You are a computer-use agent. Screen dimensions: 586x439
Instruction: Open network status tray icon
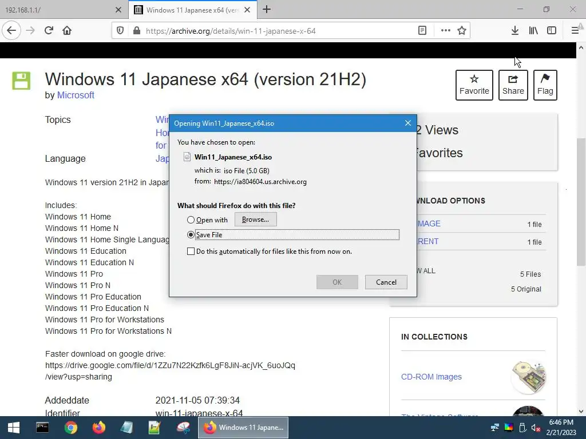pos(495,428)
